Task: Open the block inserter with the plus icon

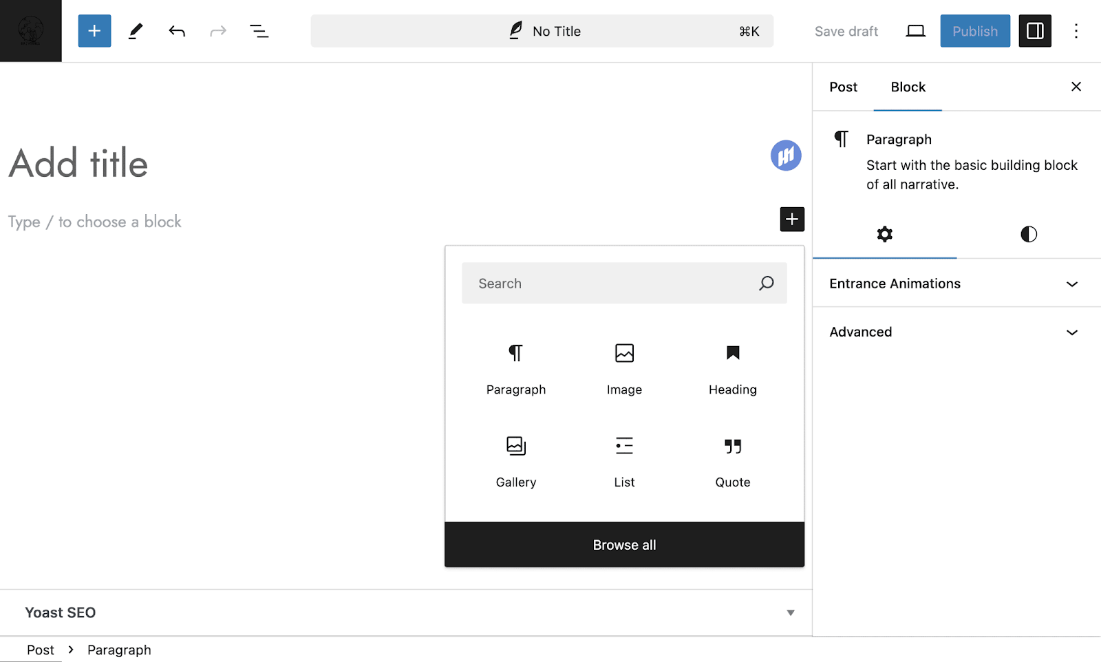Action: click(x=94, y=31)
